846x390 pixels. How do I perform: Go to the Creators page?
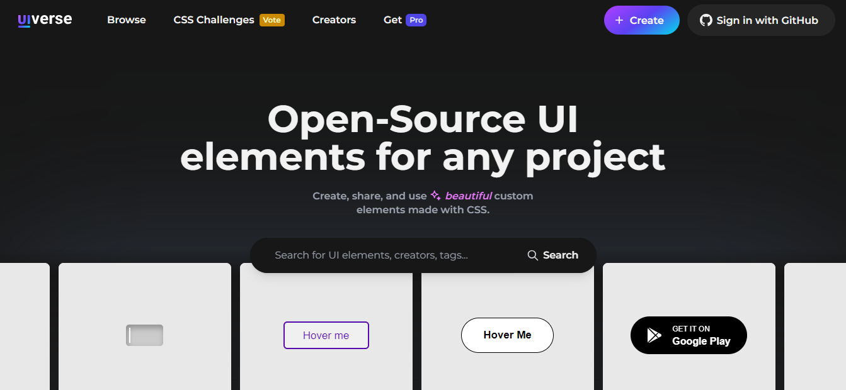coord(334,20)
